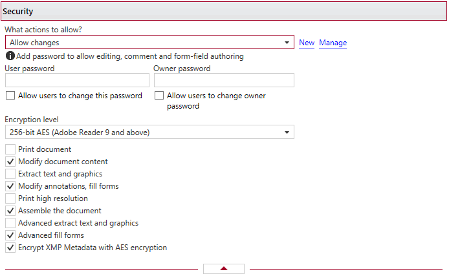This screenshot has width=449, height=276.
Task: Click the 'What actions to allow?' label
Action: click(x=43, y=30)
